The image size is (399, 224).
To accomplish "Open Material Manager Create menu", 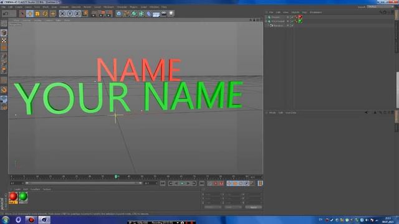I will pyautogui.click(x=17, y=189).
